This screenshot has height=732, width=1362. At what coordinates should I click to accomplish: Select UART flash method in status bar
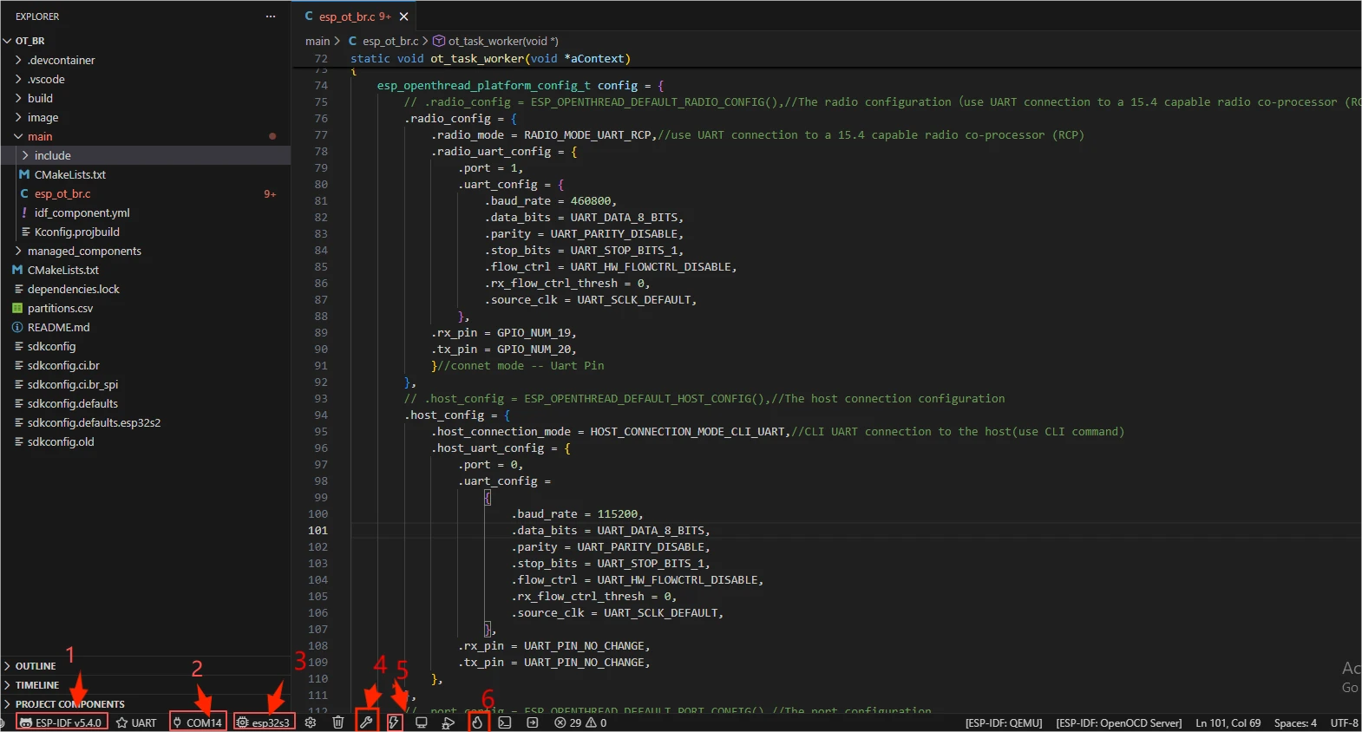tap(136, 722)
